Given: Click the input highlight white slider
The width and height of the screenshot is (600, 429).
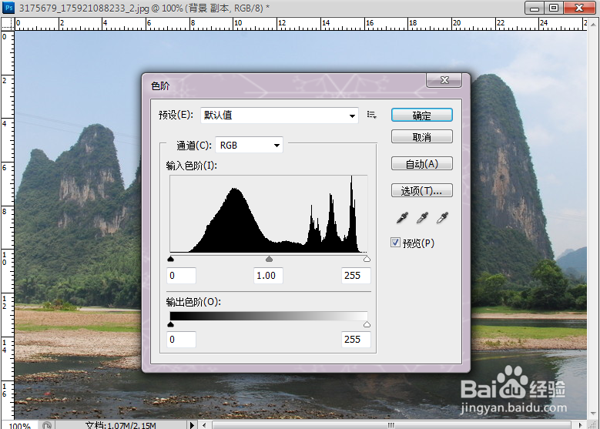Looking at the screenshot, I should coord(367,259).
